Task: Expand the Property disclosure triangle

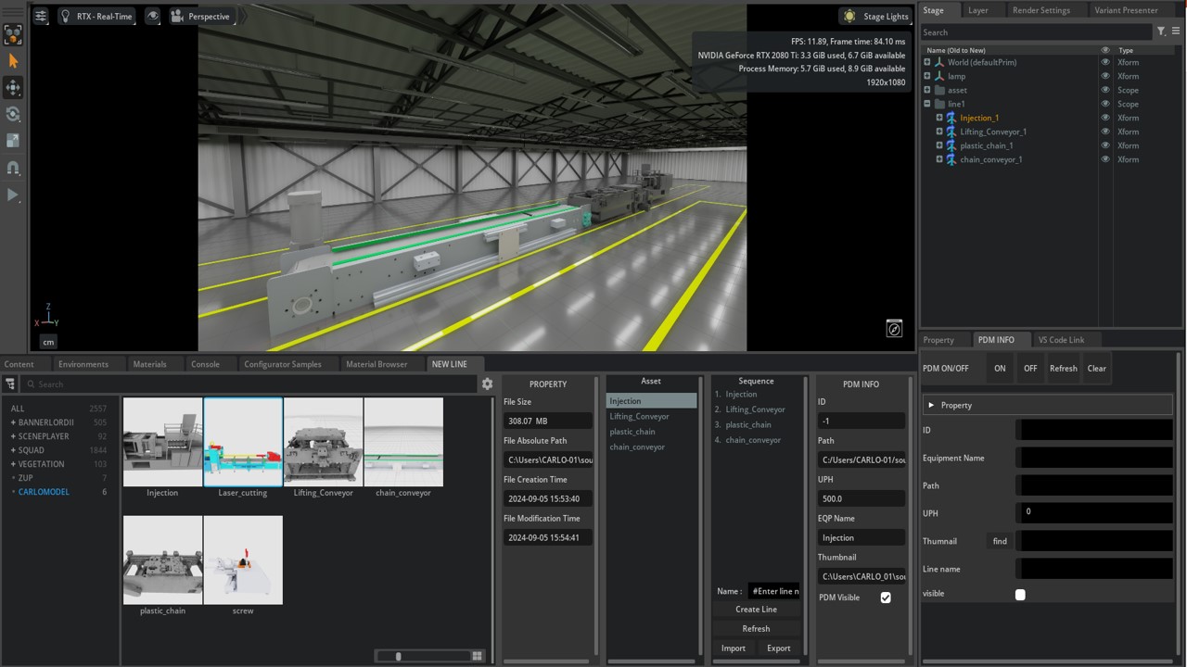Action: click(x=931, y=406)
